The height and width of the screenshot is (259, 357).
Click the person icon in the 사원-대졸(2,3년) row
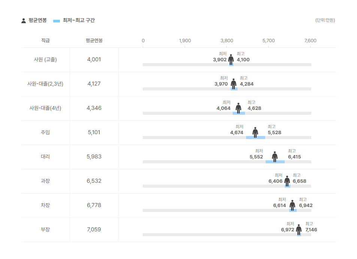(x=234, y=84)
